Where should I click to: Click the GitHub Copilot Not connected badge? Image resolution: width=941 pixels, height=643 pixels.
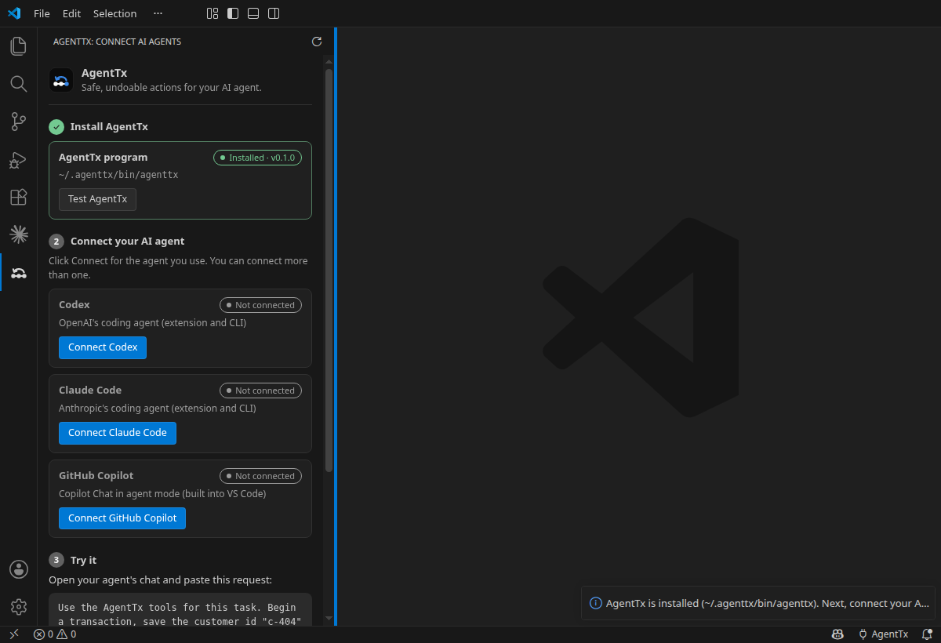[260, 476]
